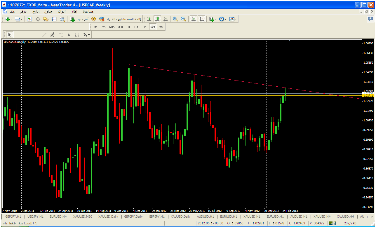Open the View menu (عرض)

23,11
